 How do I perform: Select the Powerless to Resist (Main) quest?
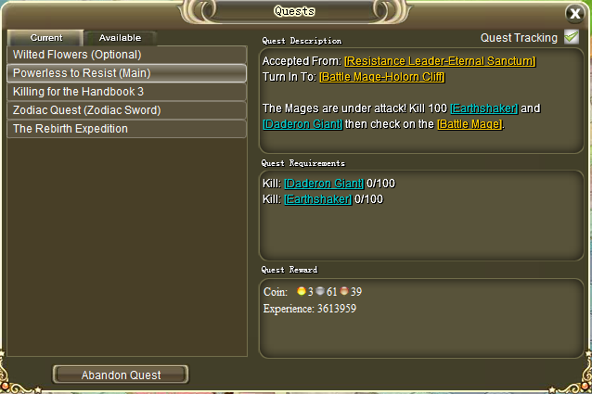[127, 73]
